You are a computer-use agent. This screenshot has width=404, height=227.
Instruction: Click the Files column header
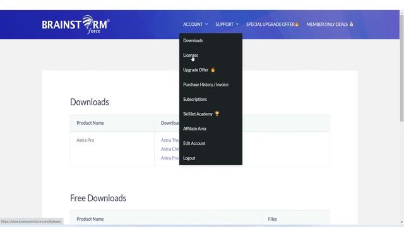pos(272,219)
